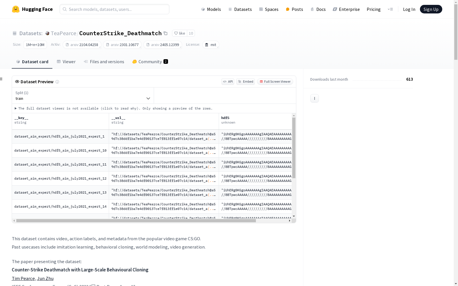This screenshot has height=286, width=458.
Task: Click the page vertical scrollbar
Action: coord(456,32)
